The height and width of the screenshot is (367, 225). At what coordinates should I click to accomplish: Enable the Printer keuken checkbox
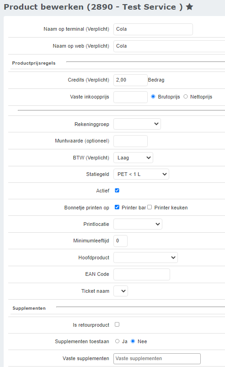tap(150, 207)
